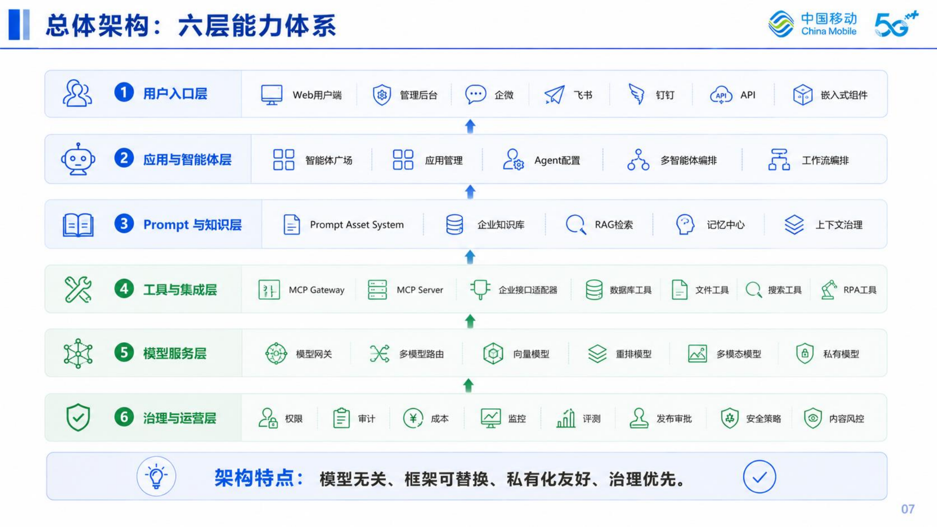Click the 架构特点 heading text
The image size is (937, 527).
tap(259, 478)
